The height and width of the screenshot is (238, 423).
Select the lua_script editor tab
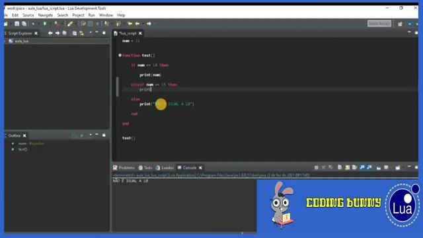pos(128,33)
